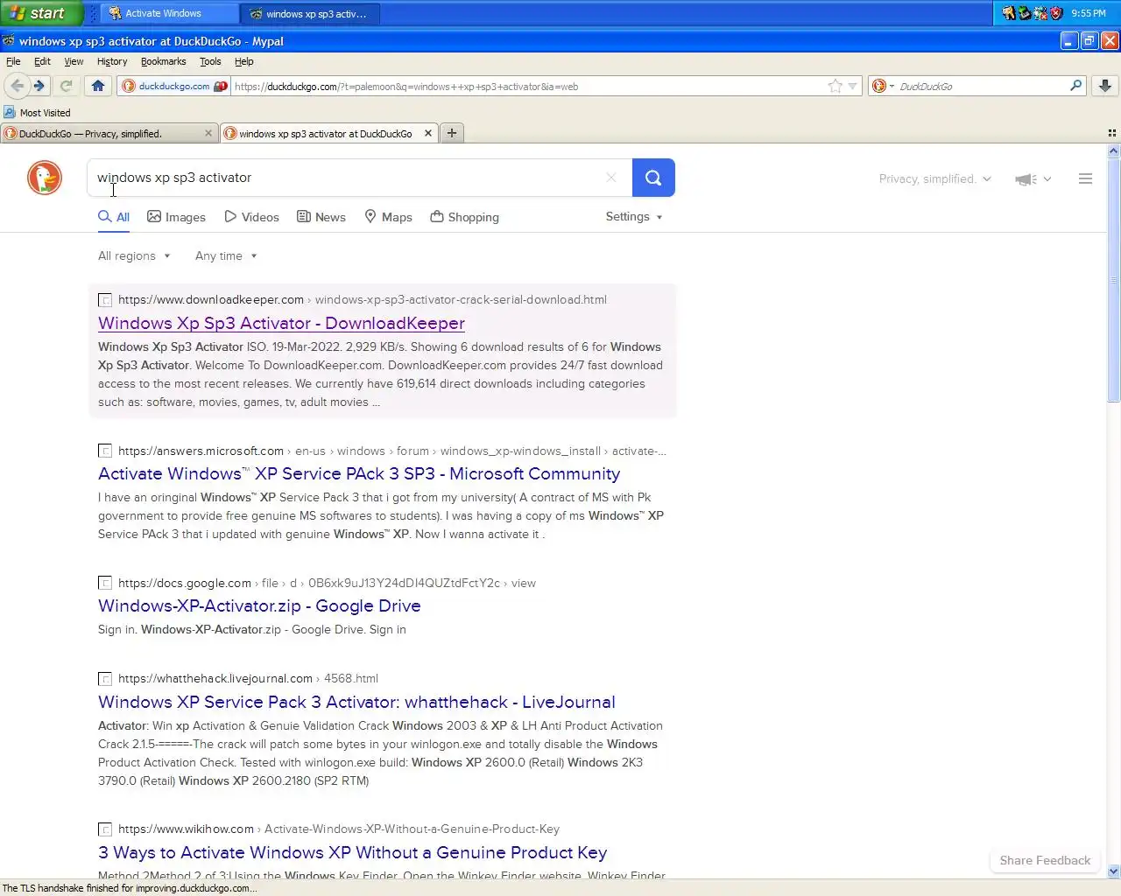Switch to the Videos results tab
This screenshot has height=896, width=1121.
click(x=251, y=217)
